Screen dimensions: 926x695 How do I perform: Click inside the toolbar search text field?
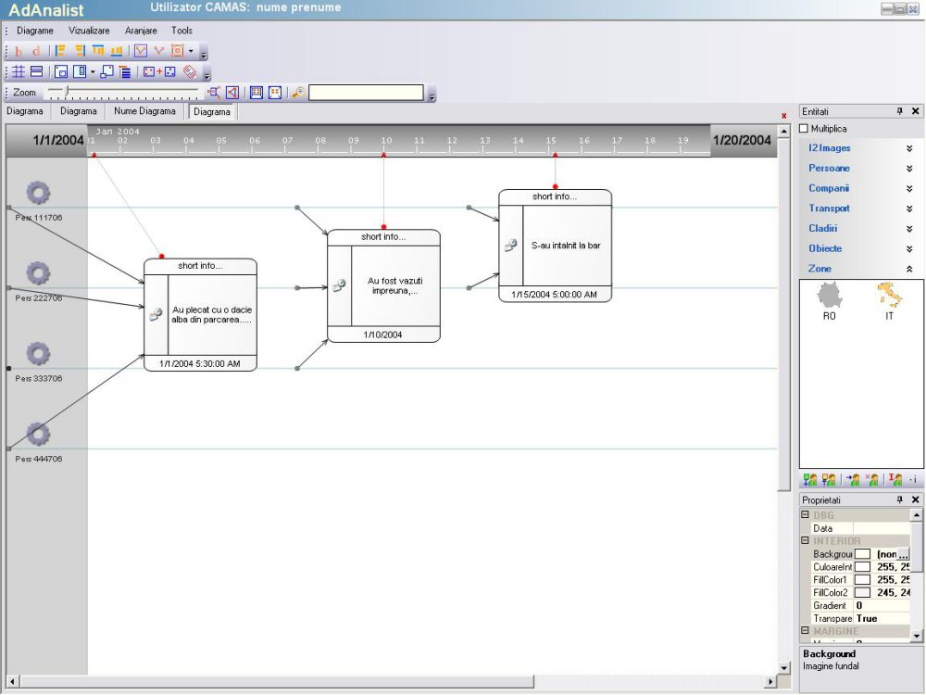point(366,93)
